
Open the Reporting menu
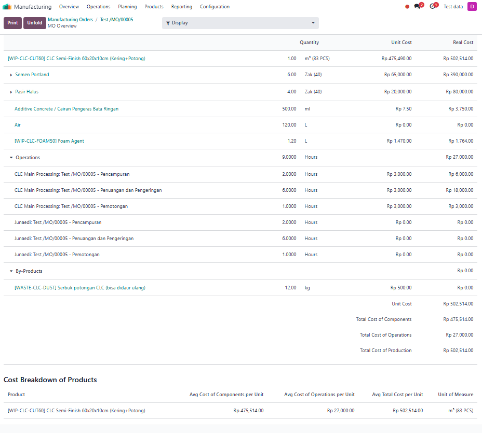click(182, 6)
